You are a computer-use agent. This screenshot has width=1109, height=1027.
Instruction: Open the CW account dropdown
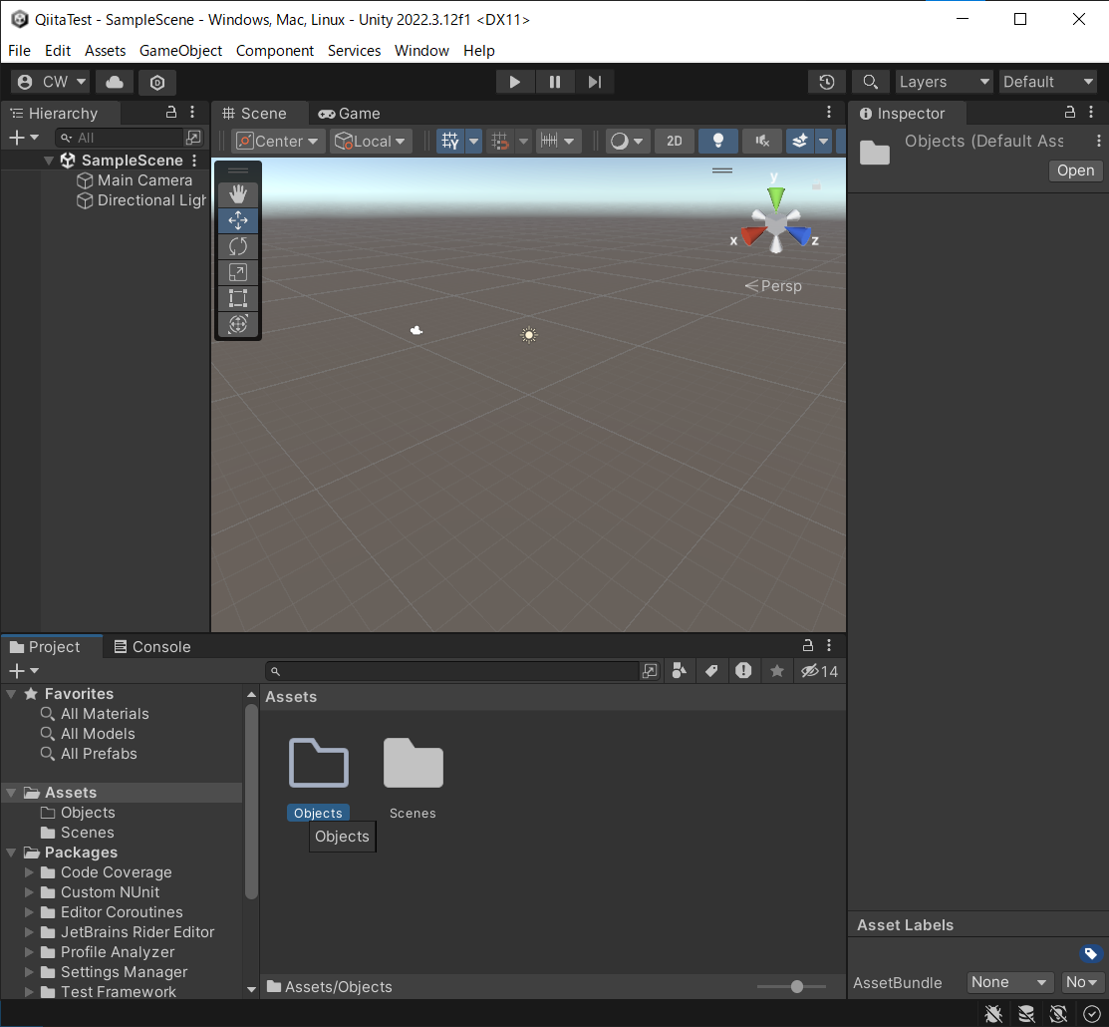point(51,82)
